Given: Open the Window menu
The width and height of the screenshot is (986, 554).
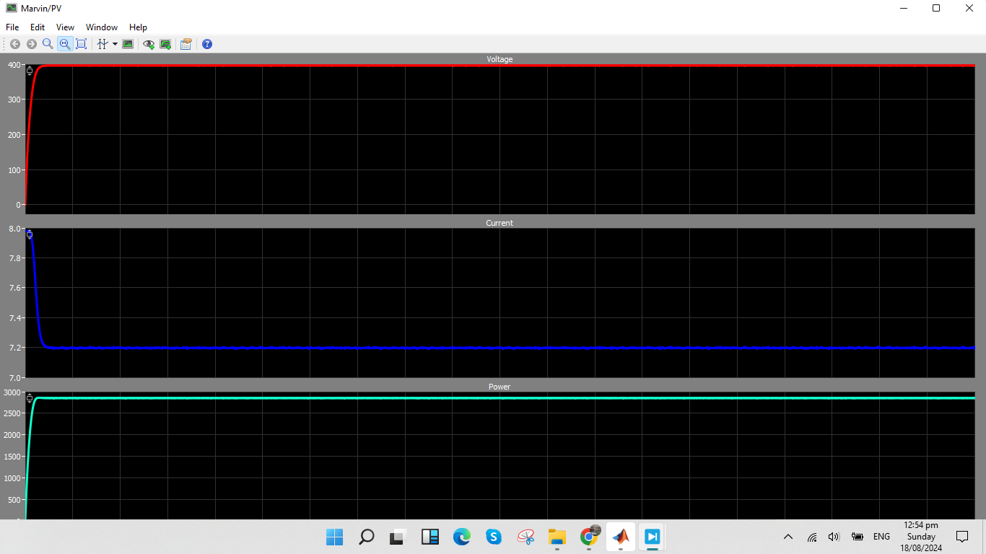Looking at the screenshot, I should (x=102, y=27).
